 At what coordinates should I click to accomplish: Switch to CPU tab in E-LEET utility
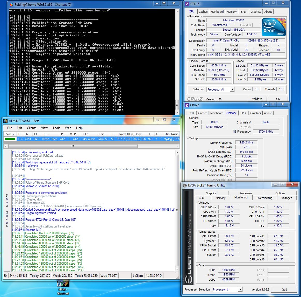pyautogui.click(x=201, y=198)
